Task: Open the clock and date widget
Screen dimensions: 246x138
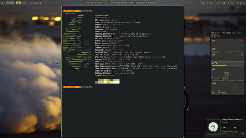Action: tap(135, 3)
